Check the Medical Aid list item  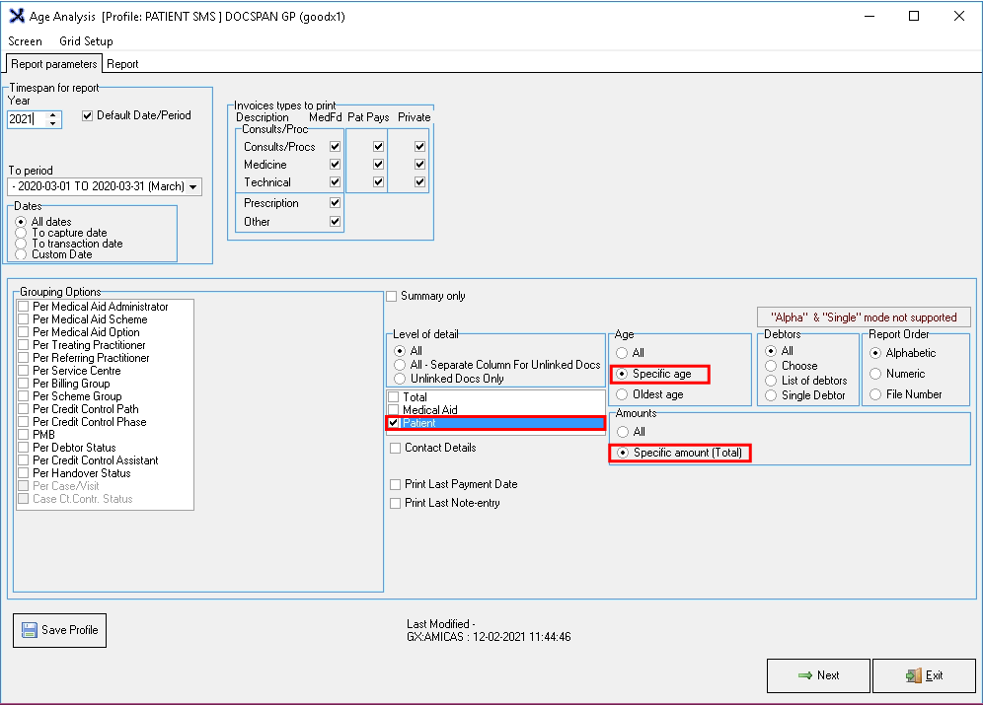[x=394, y=410]
